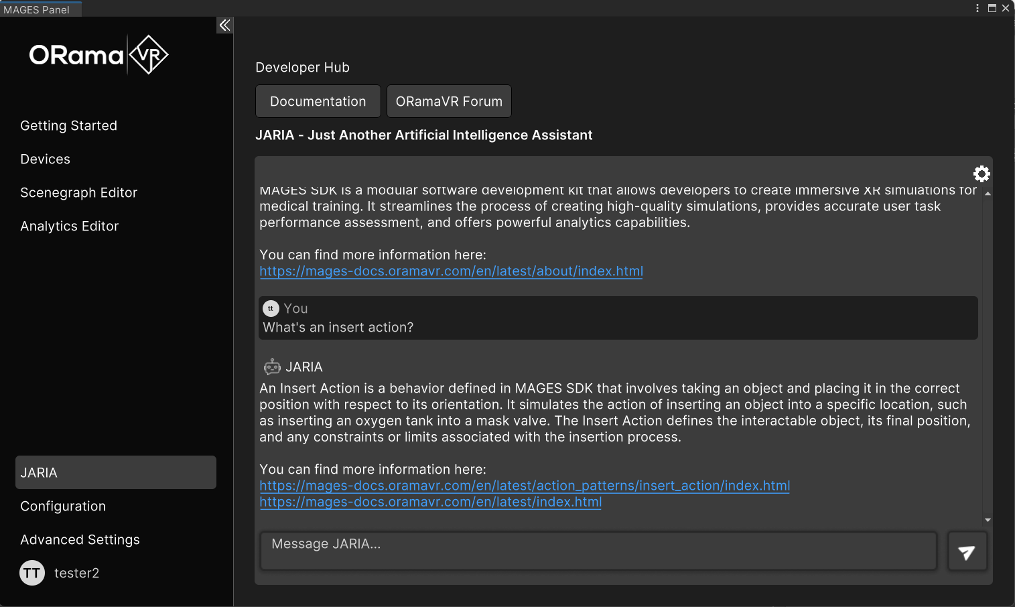Open the ORamaVR Forum button
Image resolution: width=1015 pixels, height=607 pixels.
coord(449,101)
